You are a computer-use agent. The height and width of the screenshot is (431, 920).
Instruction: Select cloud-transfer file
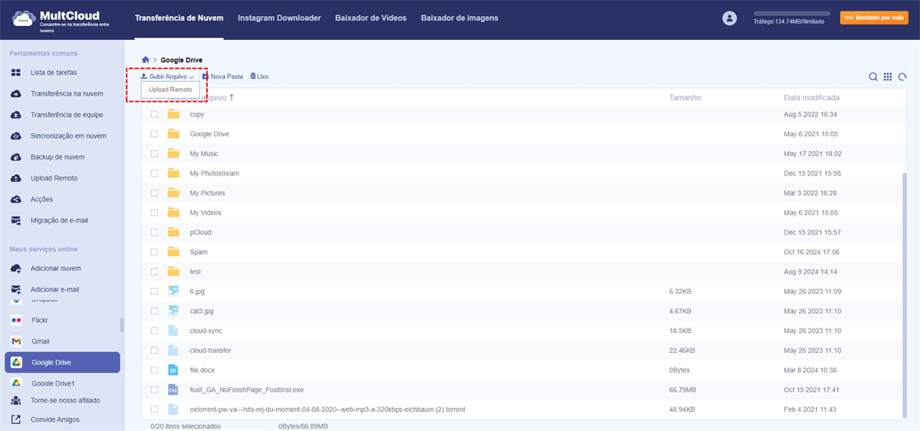[x=210, y=351]
